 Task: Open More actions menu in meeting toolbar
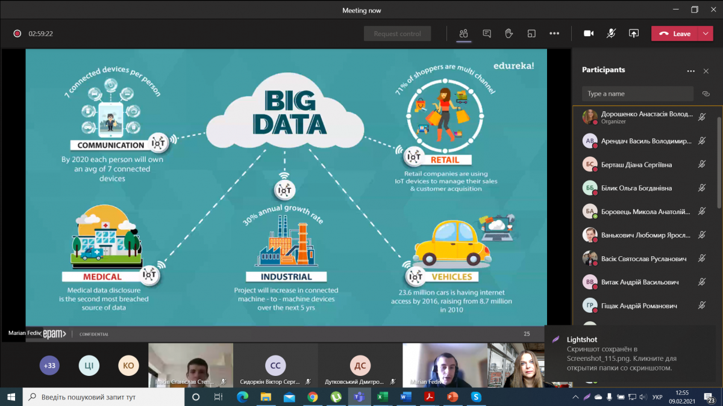click(x=554, y=34)
